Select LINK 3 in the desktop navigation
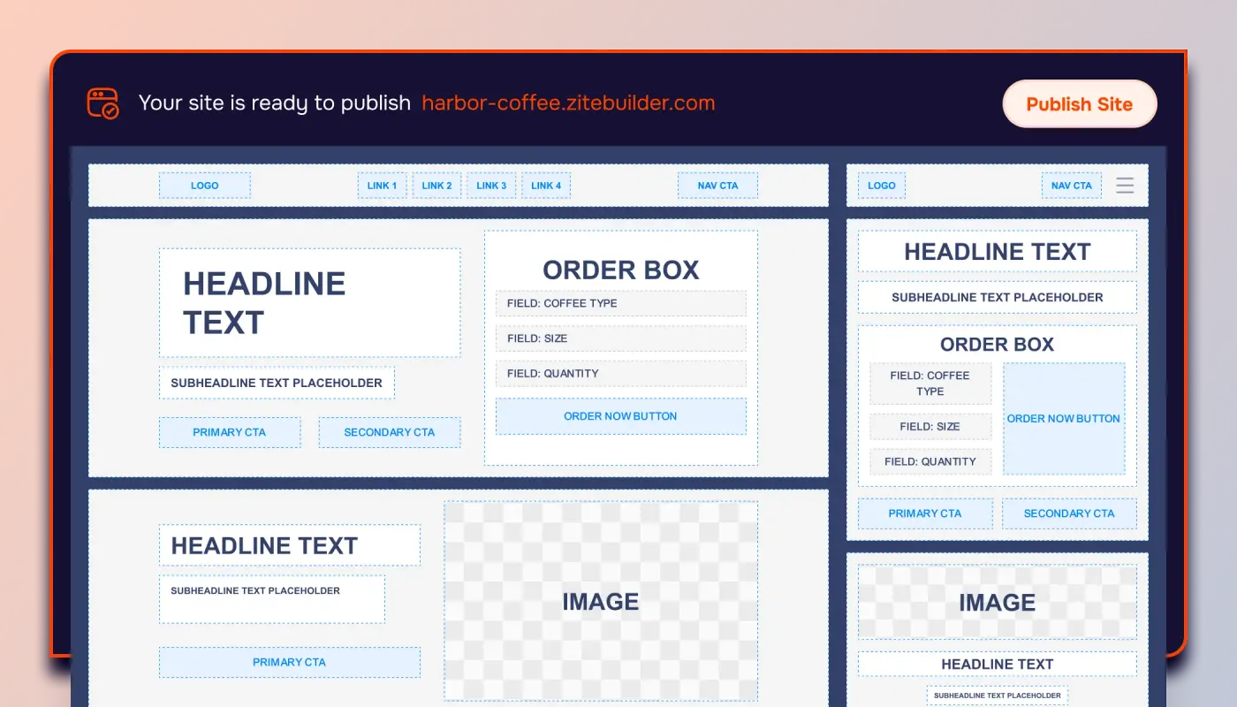 tap(492, 186)
